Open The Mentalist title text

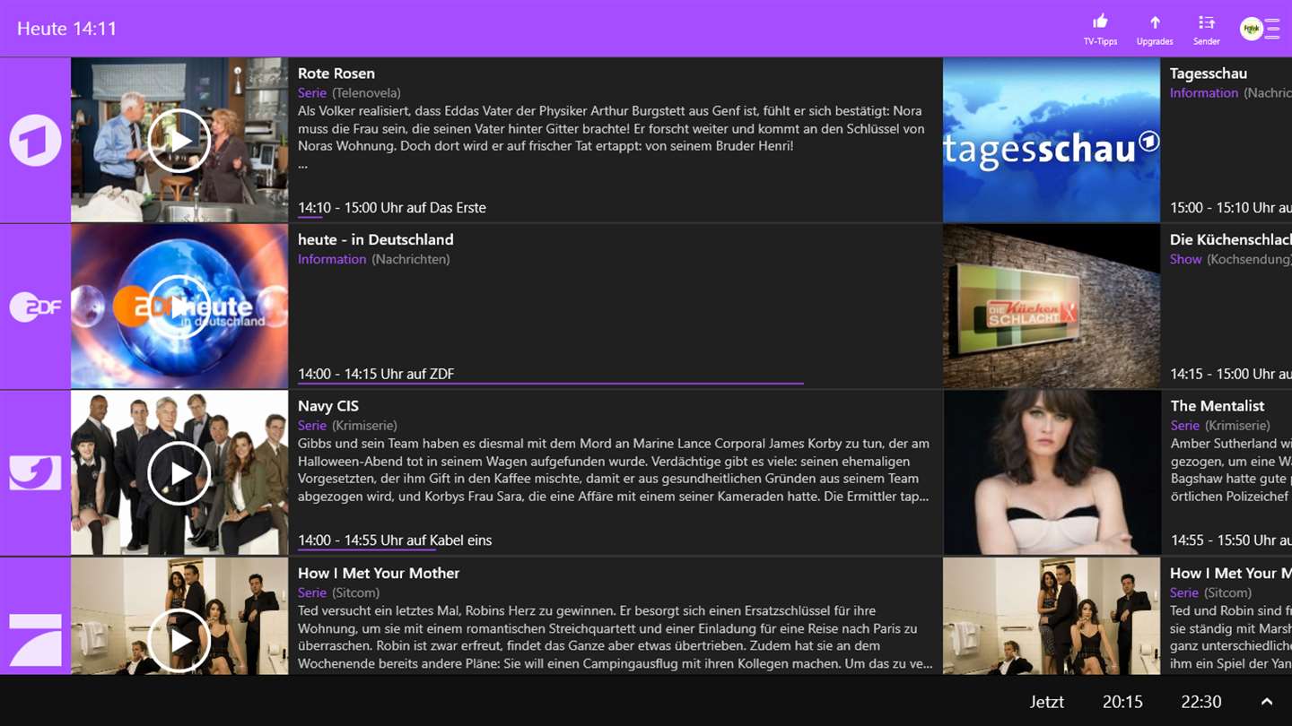[x=1218, y=406]
